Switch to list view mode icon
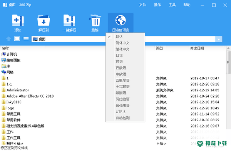231x152 pixels. 26,39
